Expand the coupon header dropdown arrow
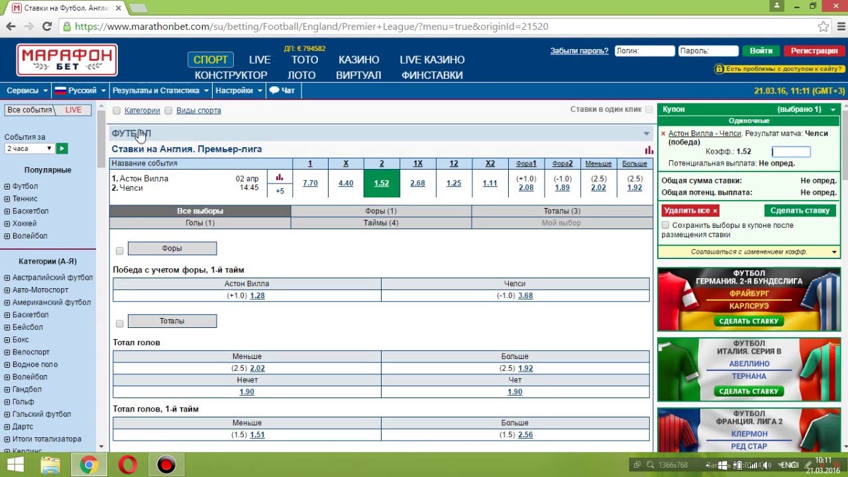Viewport: 848px width, 477px height. pyautogui.click(x=833, y=109)
